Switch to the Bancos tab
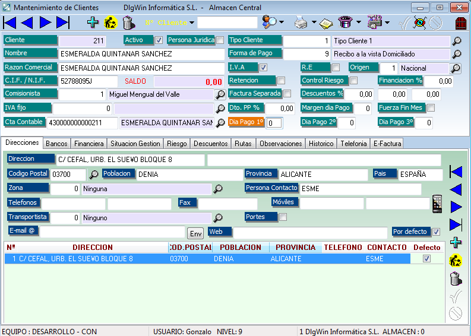Image resolution: width=471 pixels, height=336 pixels. coord(56,144)
